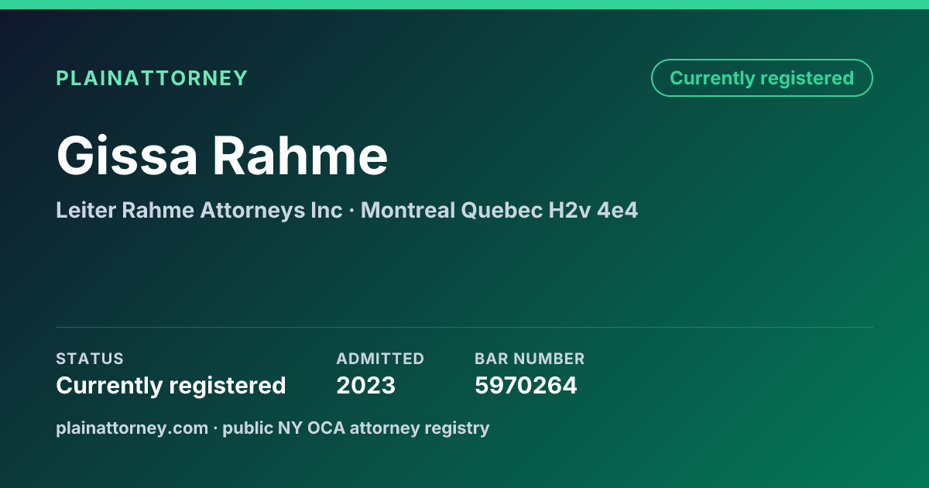
Task: Click the dot separator after Attorneys Inc
Action: pos(351,211)
